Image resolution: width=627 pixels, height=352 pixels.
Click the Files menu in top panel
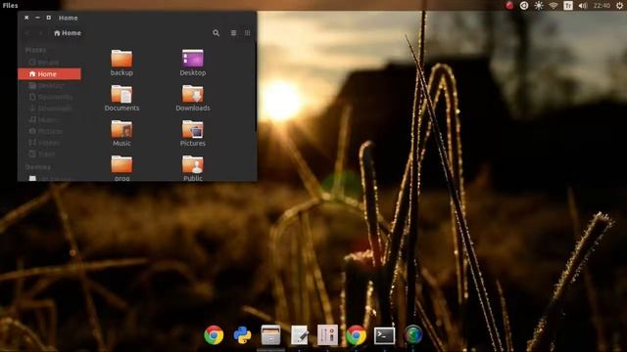pos(10,5)
